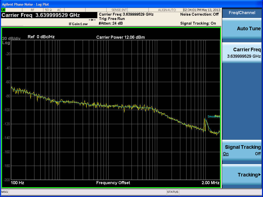263x197 pixels.
Task: Click the 2.00 MHz stop offset label
Action: 211,183
